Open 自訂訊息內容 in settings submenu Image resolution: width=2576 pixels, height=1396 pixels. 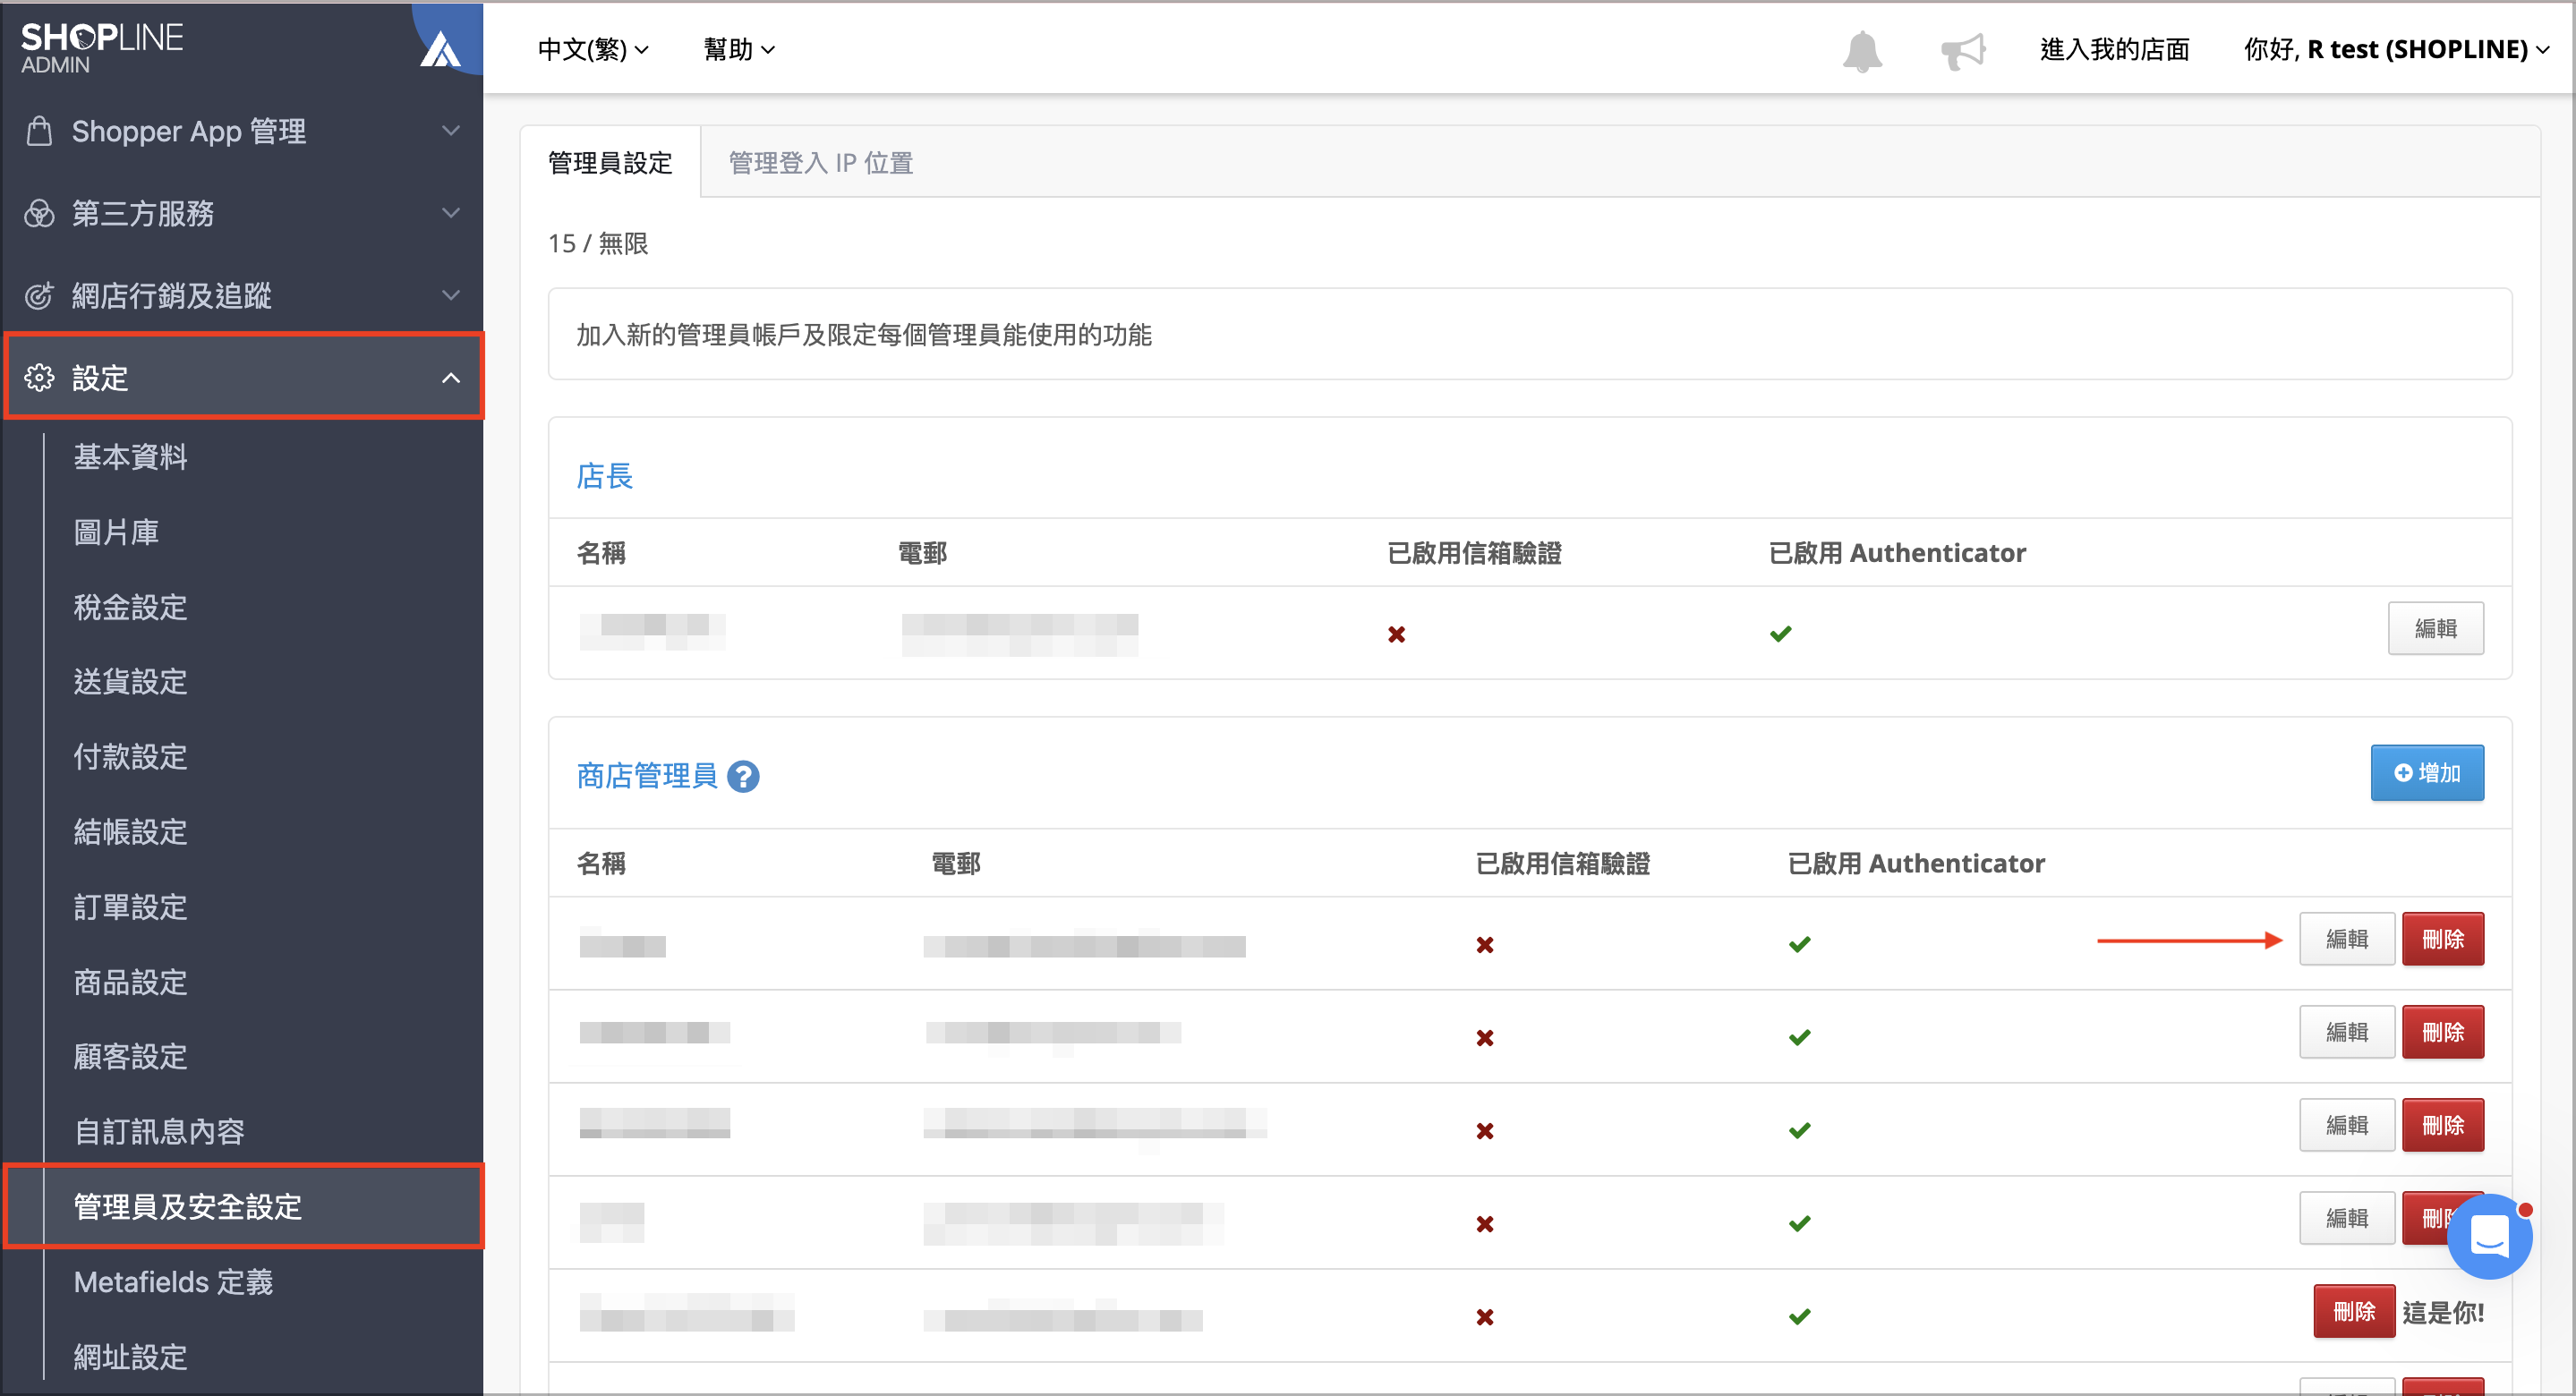coord(159,1131)
